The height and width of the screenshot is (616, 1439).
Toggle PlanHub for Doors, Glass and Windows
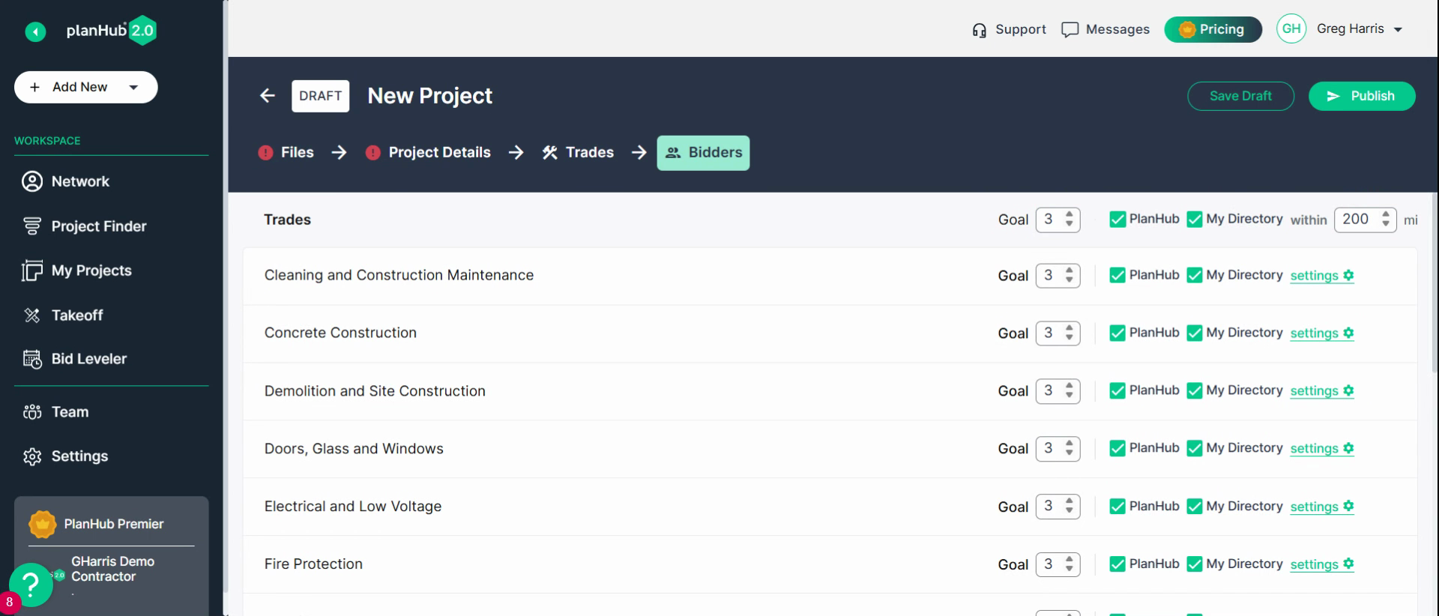[x=1117, y=448]
